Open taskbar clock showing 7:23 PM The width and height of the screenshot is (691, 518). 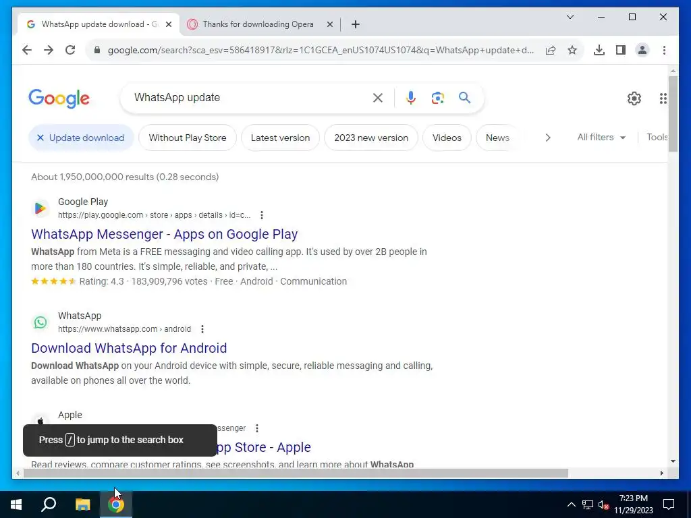click(x=633, y=505)
